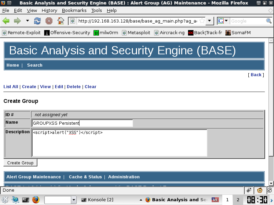Open the Bookmarks menu
The image size is (274, 205).
coord(74,11)
